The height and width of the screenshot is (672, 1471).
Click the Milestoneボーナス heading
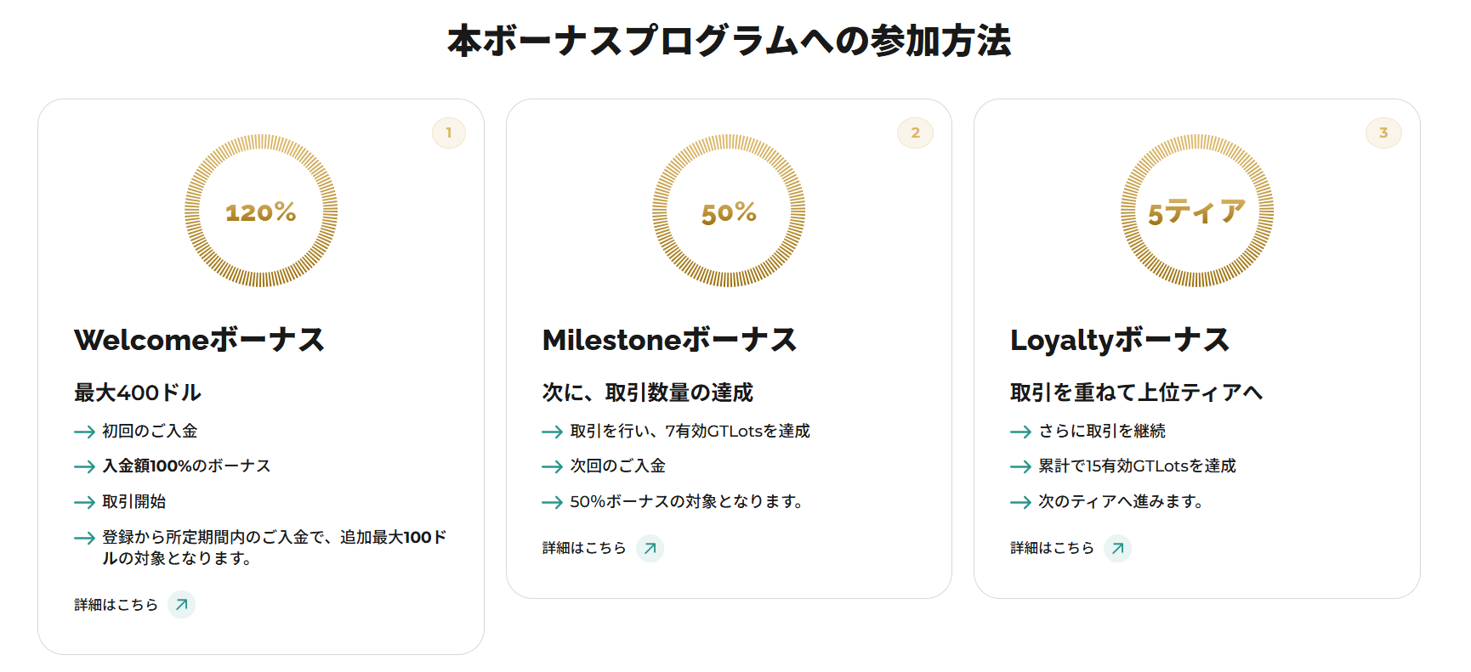click(670, 340)
